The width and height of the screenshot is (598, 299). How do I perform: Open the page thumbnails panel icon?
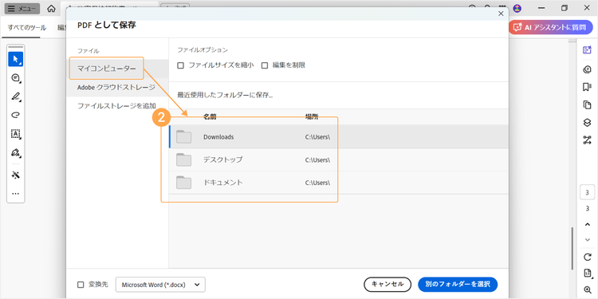[x=587, y=105]
